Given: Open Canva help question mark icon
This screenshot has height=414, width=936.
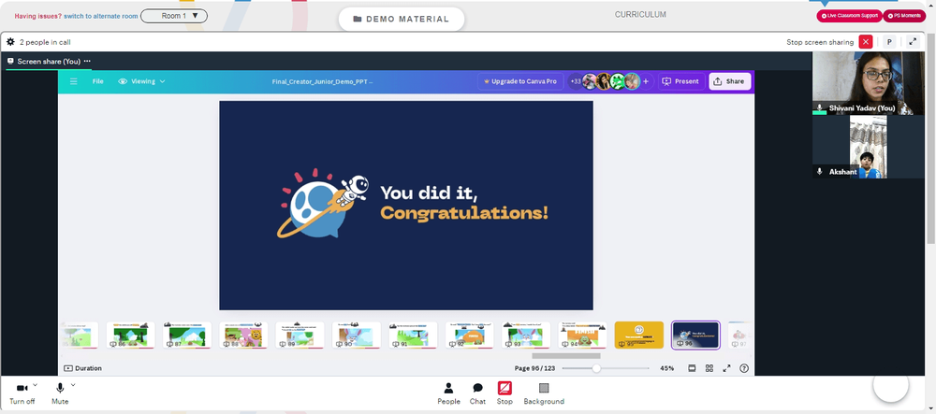Looking at the screenshot, I should [x=744, y=368].
